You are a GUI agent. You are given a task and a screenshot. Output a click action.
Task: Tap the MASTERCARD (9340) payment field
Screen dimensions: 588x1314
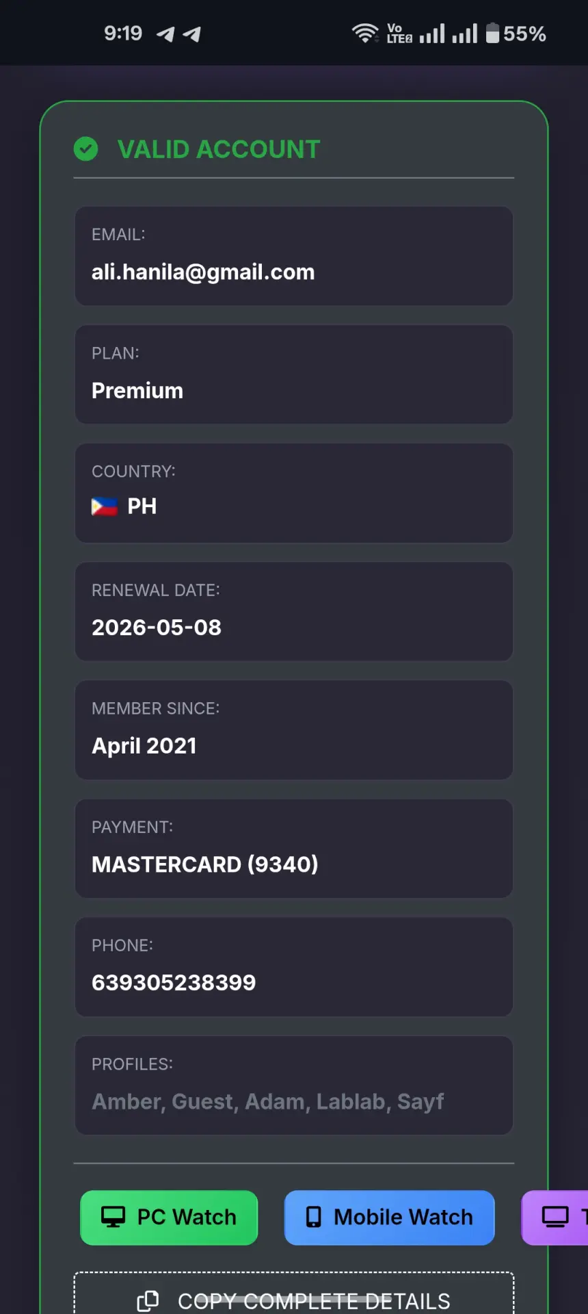pos(294,849)
